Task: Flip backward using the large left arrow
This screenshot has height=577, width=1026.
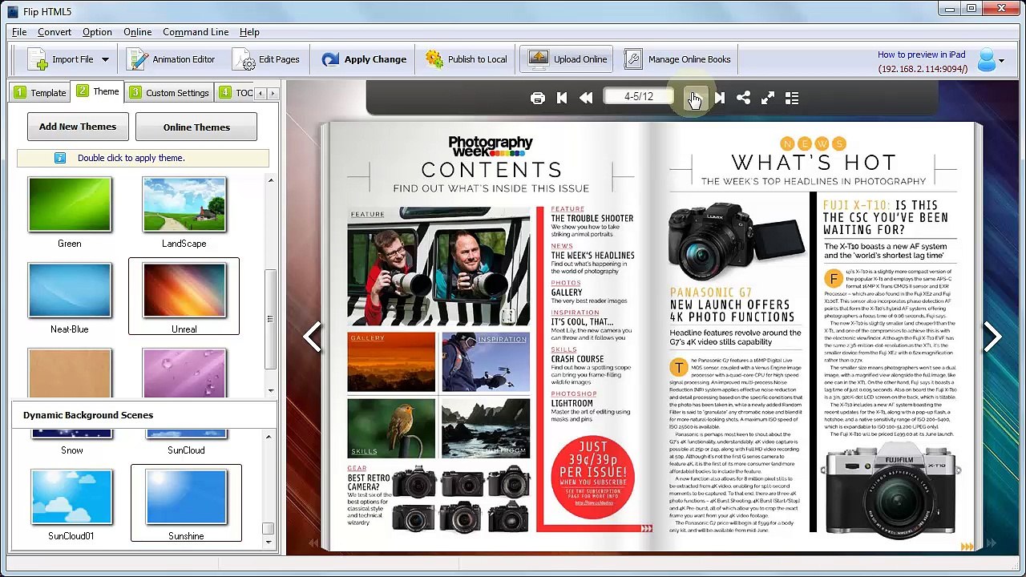Action: coord(312,337)
